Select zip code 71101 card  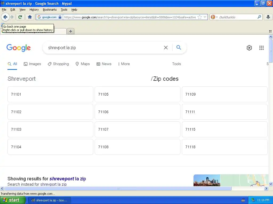tap(50, 94)
